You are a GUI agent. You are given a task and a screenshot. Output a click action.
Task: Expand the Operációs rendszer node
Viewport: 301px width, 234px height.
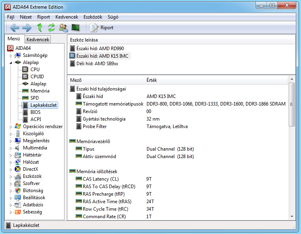[x=11, y=127]
